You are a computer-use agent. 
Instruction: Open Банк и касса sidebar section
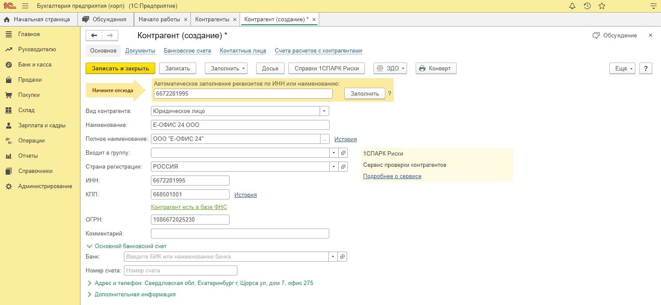(35, 65)
